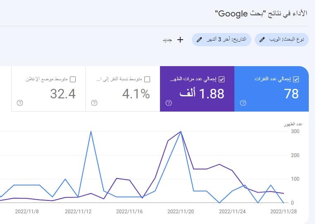Select the 1.88 ألف impressions value
This screenshot has height=224, width=315.
point(202,94)
